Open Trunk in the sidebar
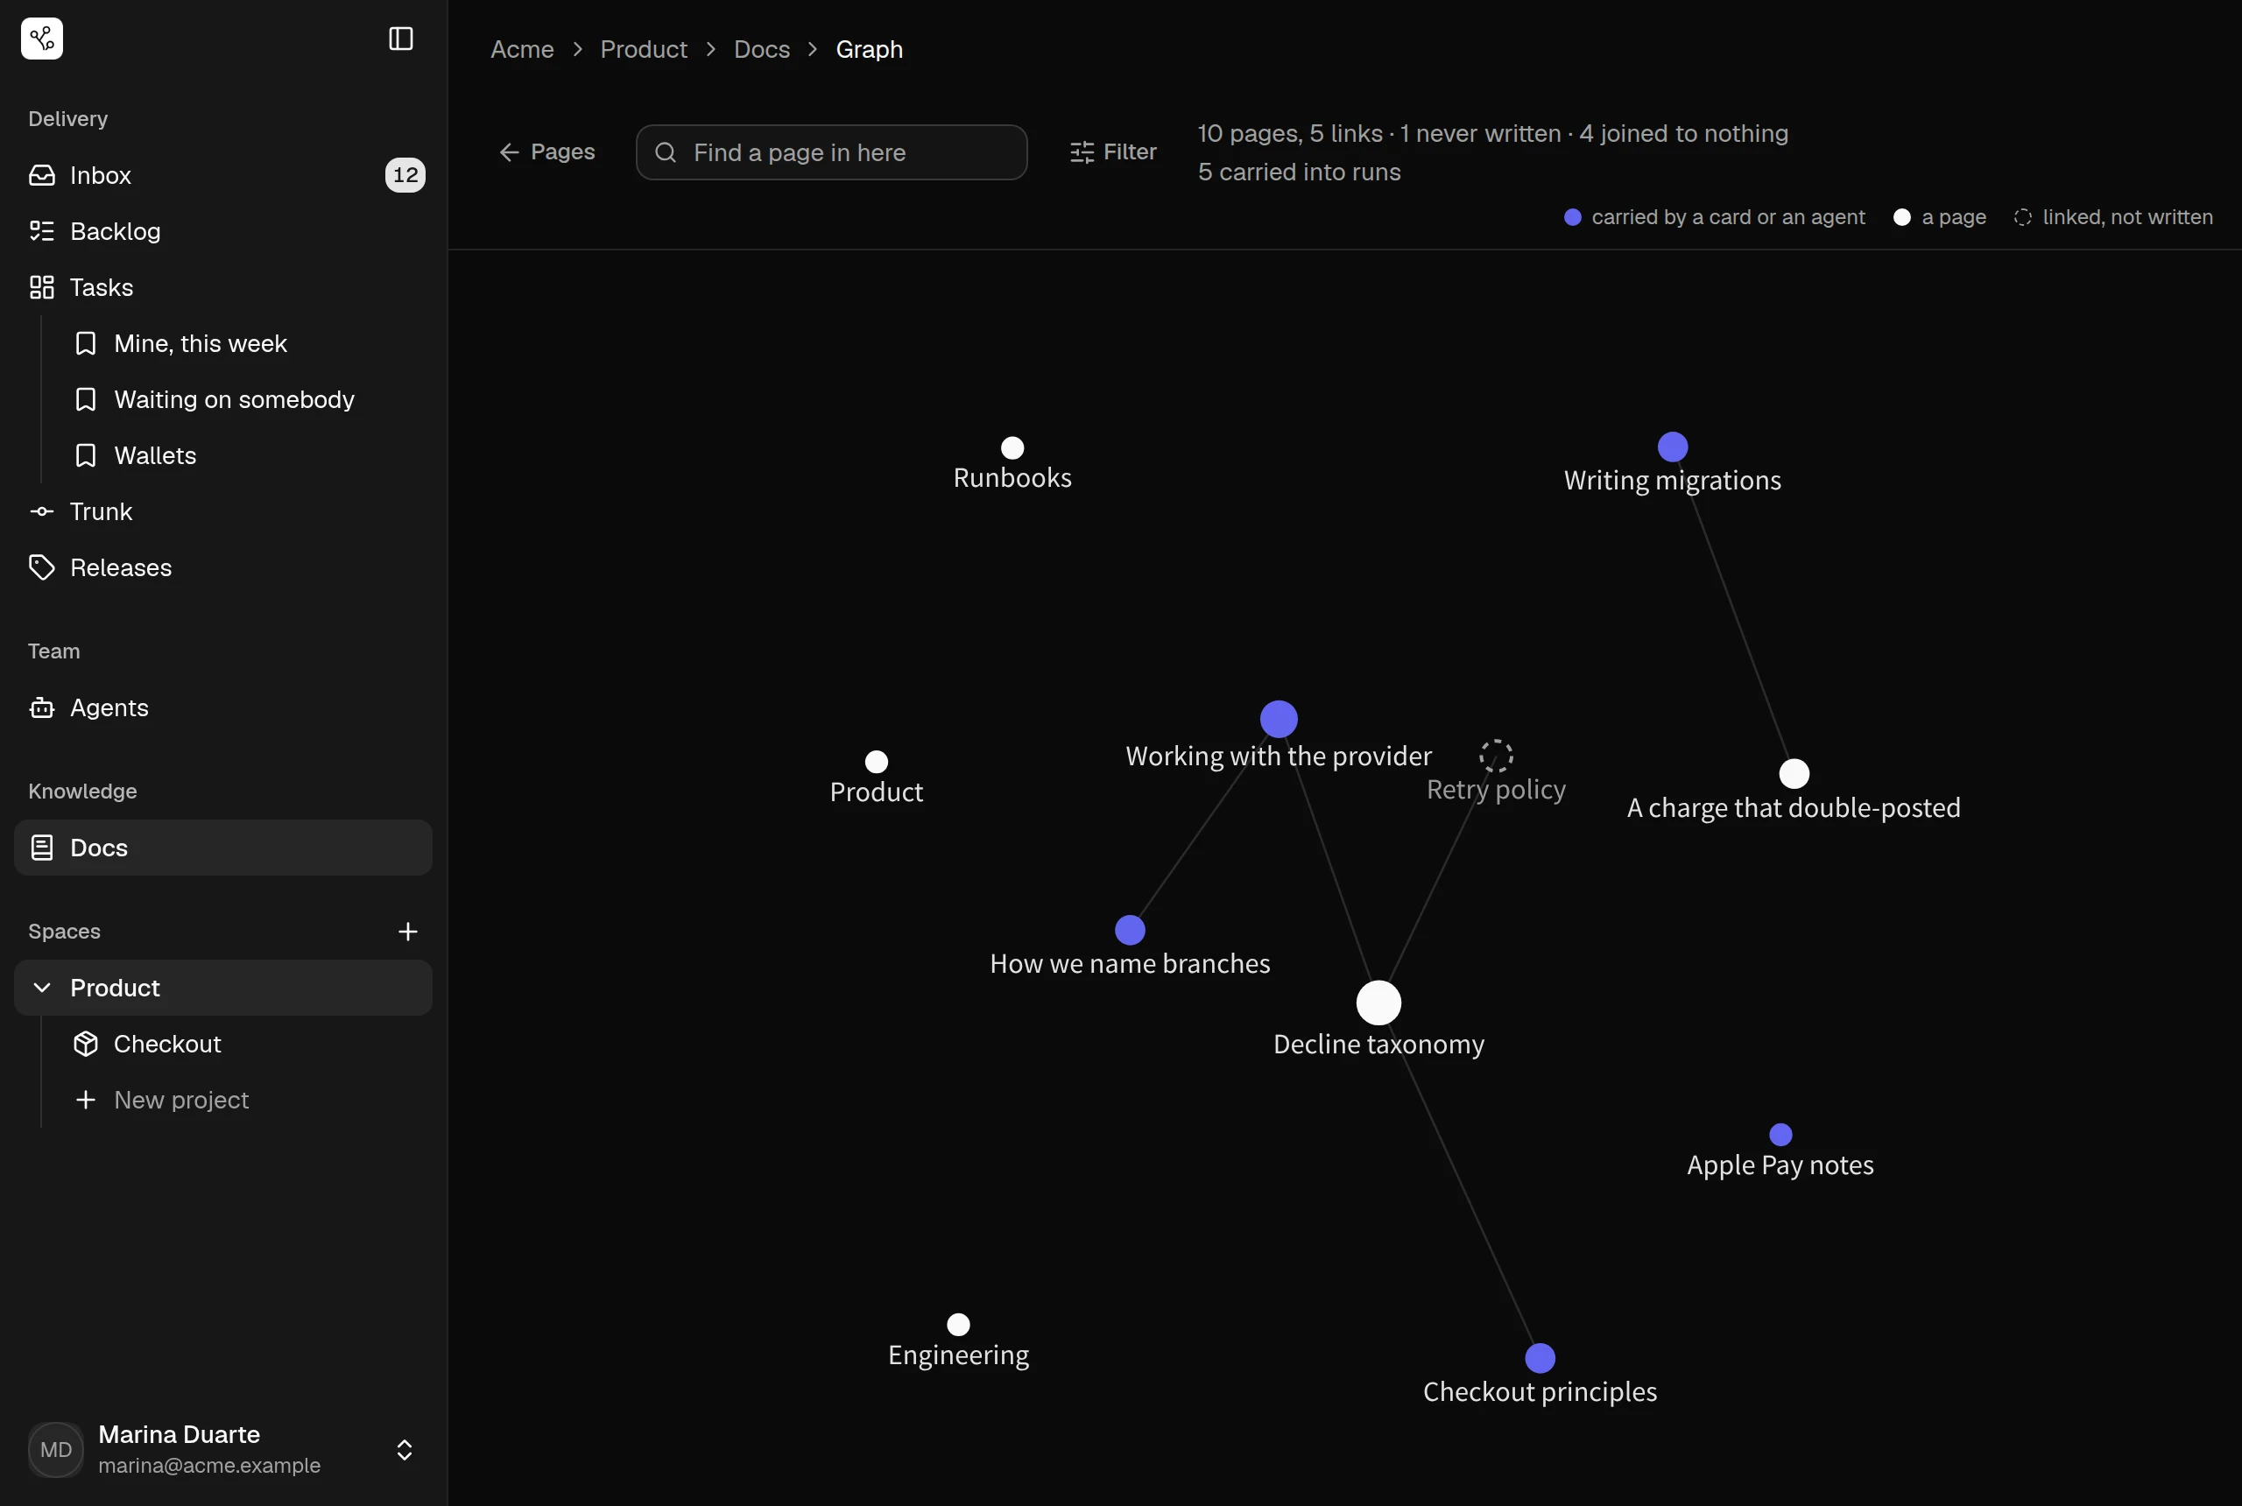The image size is (2242, 1506). tap(222, 511)
